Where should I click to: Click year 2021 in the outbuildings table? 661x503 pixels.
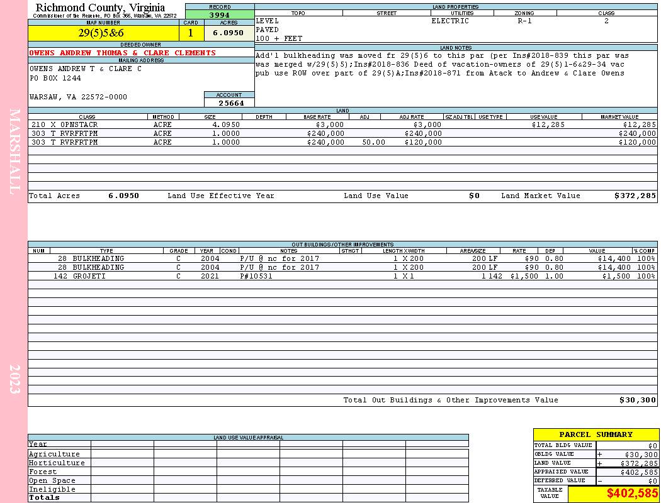[x=210, y=277]
